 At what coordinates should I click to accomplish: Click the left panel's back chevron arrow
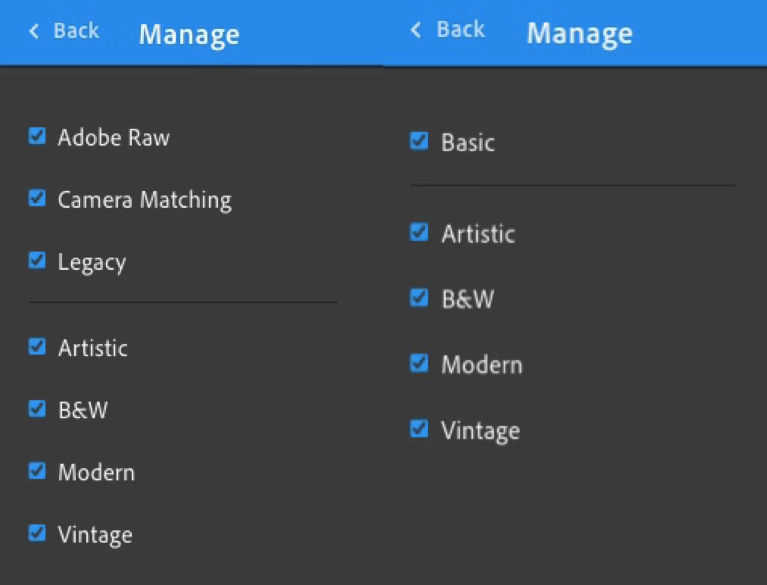coord(34,32)
